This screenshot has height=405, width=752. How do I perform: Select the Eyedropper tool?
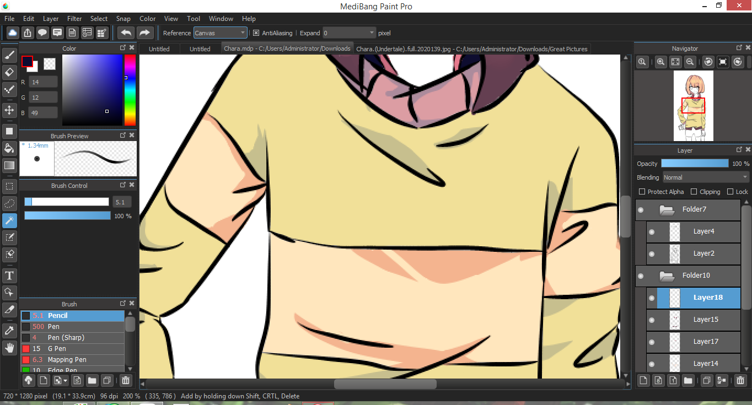pos(9,330)
